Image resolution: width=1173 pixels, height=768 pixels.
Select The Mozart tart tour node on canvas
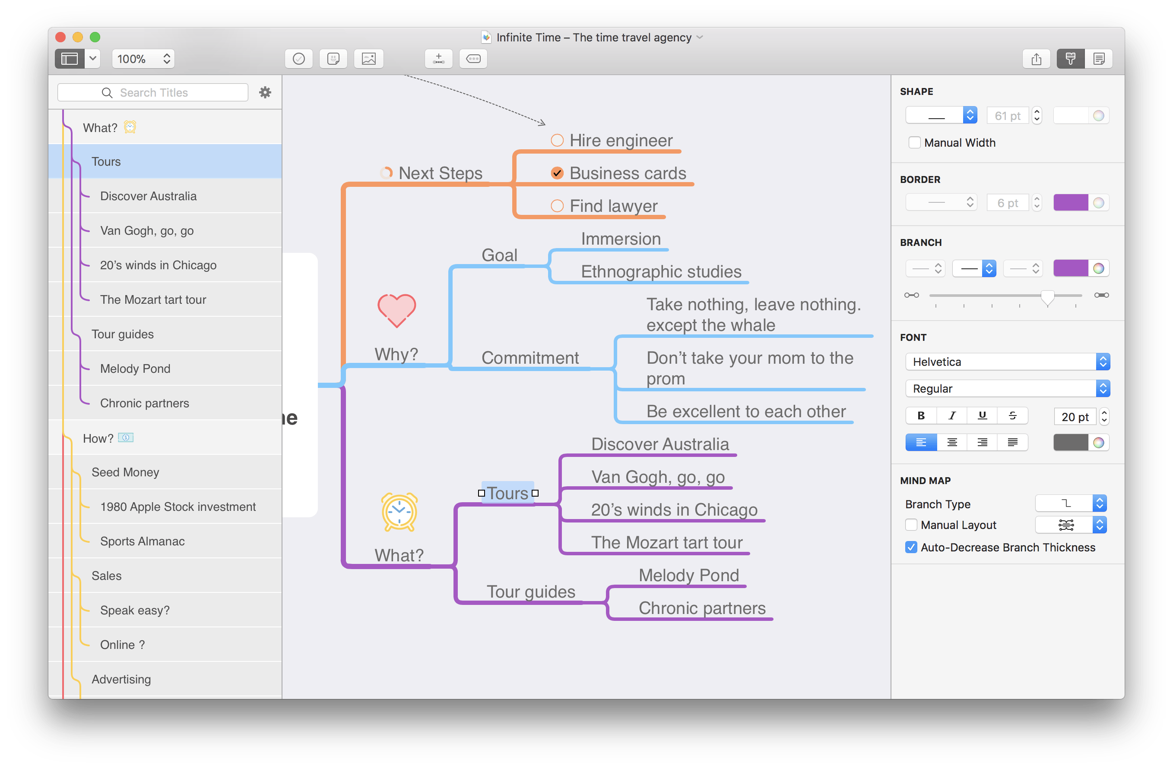[x=667, y=542]
